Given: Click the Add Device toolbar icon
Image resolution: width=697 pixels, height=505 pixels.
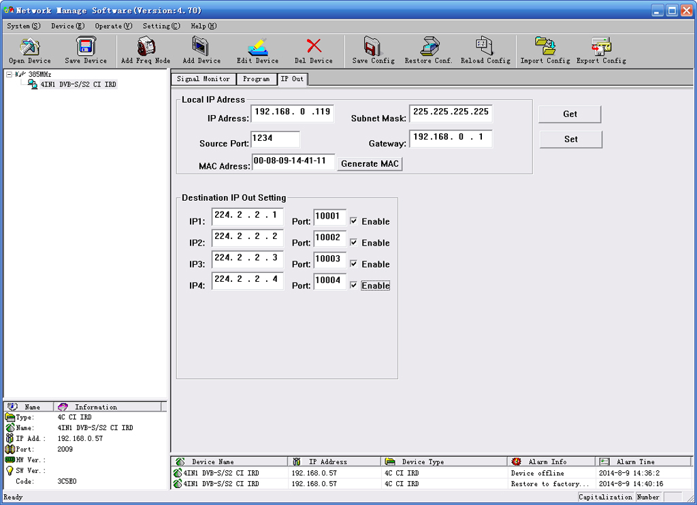Looking at the screenshot, I should coord(201,46).
